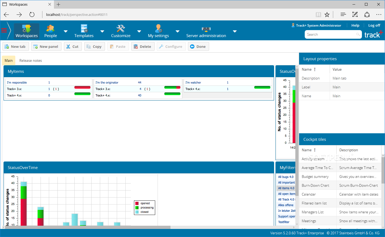Select the Budget summary cockpit tile
This screenshot has width=385, height=237.
click(340, 177)
